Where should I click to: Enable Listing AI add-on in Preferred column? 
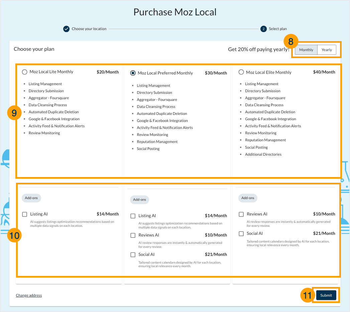133,216
